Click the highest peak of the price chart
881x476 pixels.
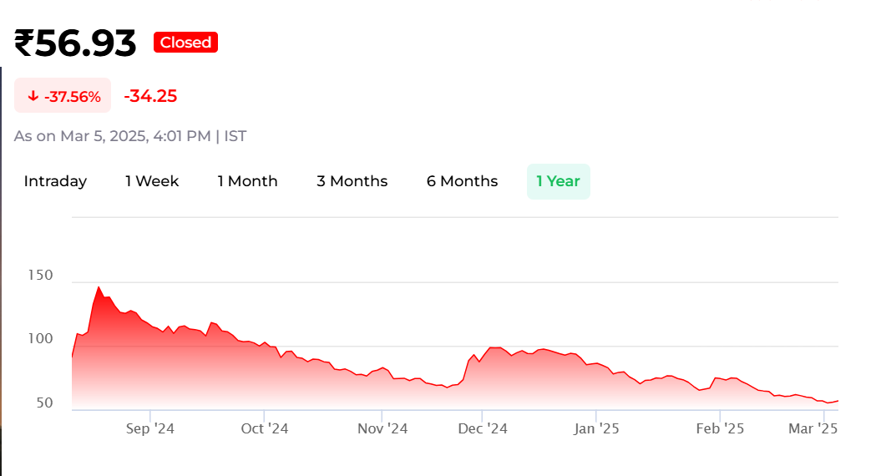pos(99,287)
